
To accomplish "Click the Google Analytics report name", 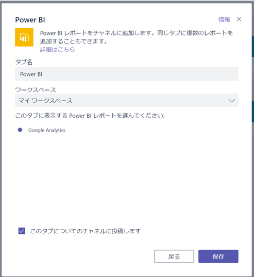I will coord(47,130).
